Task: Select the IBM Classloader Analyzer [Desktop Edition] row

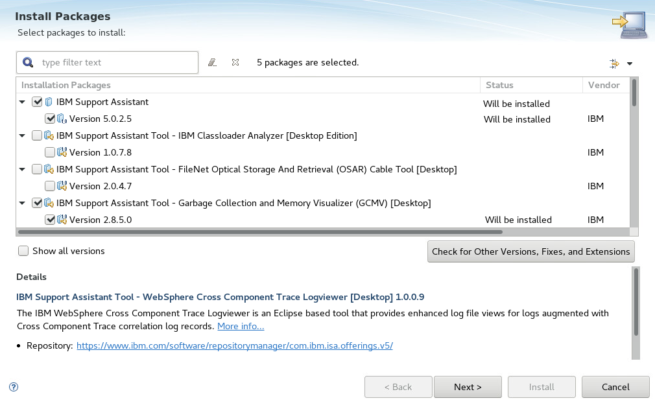Action: pyautogui.click(x=207, y=135)
